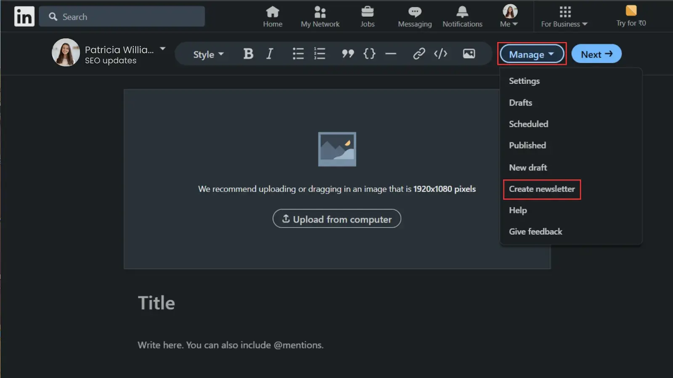Open LinkedIn Notifications
The image size is (673, 378).
(x=462, y=16)
